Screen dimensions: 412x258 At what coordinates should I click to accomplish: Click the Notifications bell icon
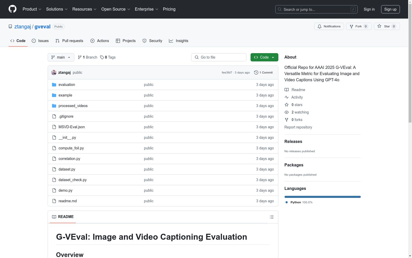pyautogui.click(x=320, y=26)
